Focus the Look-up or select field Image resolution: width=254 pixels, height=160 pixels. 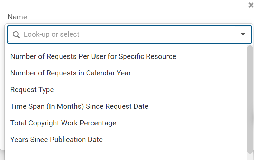pyautogui.click(x=125, y=34)
